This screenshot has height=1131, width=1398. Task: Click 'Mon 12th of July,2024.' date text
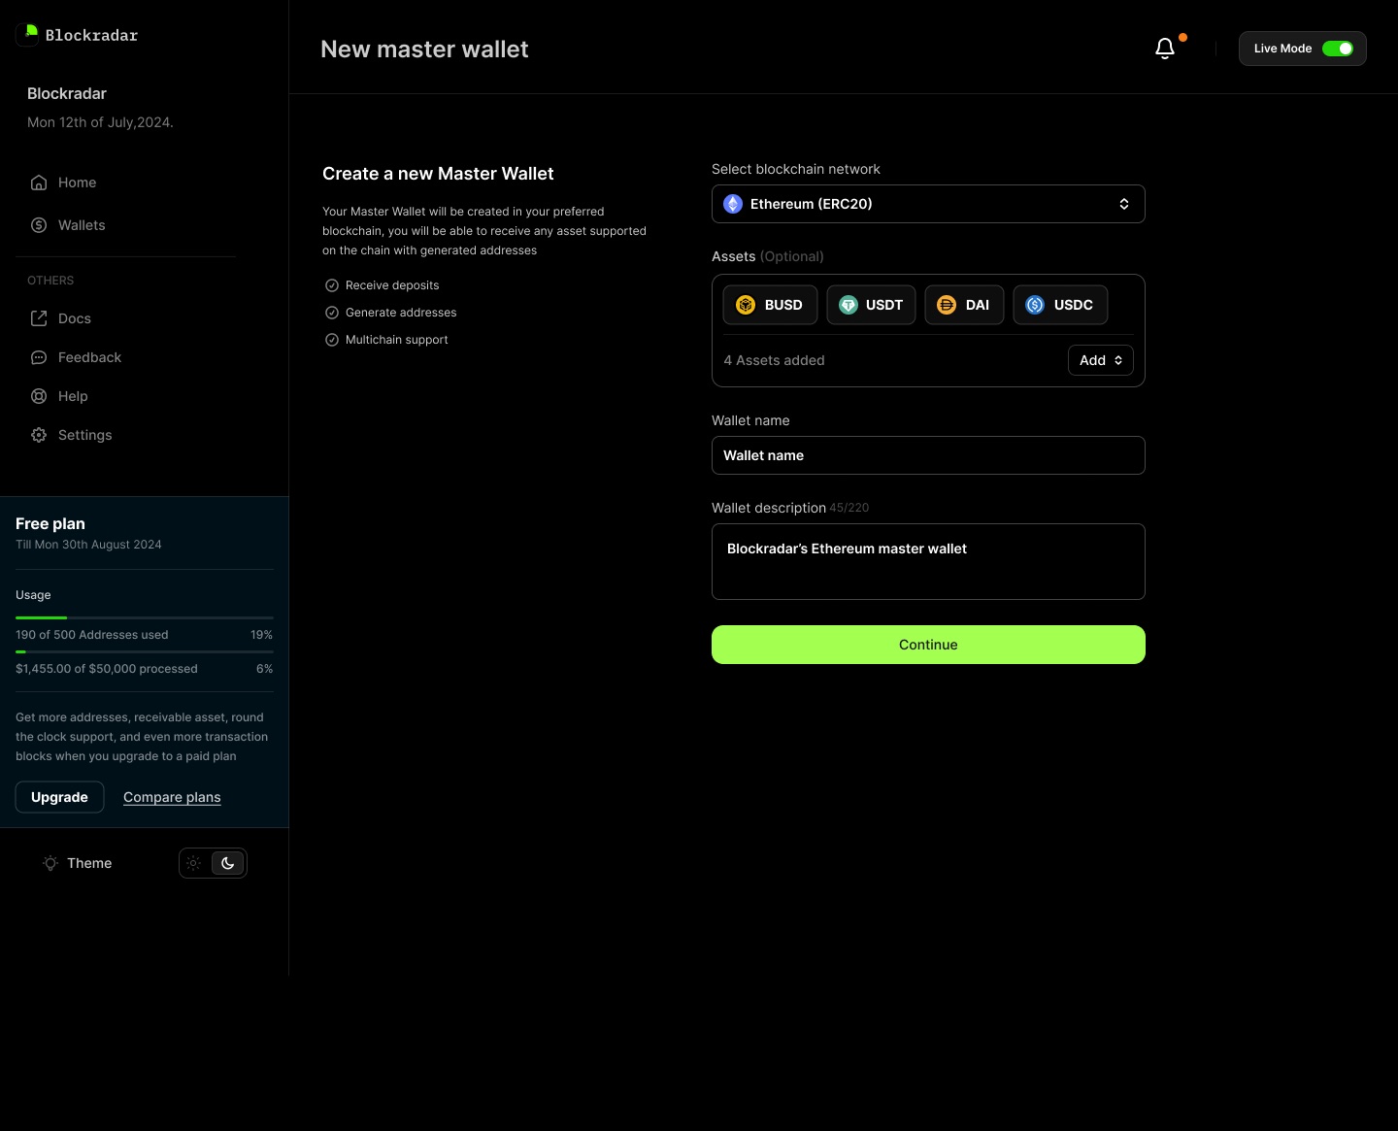(100, 122)
